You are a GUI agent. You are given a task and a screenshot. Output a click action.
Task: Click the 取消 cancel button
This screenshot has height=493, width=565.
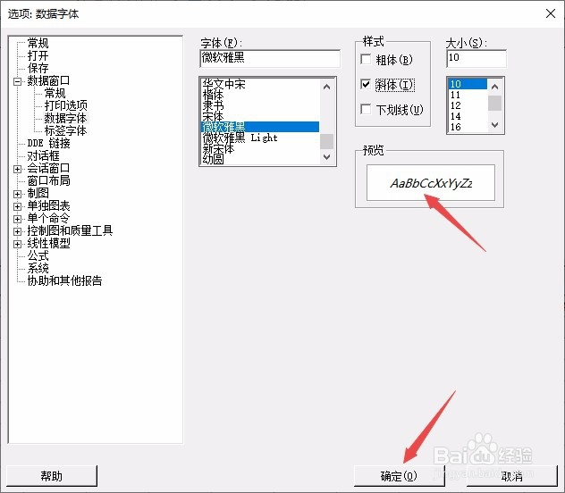(512, 476)
